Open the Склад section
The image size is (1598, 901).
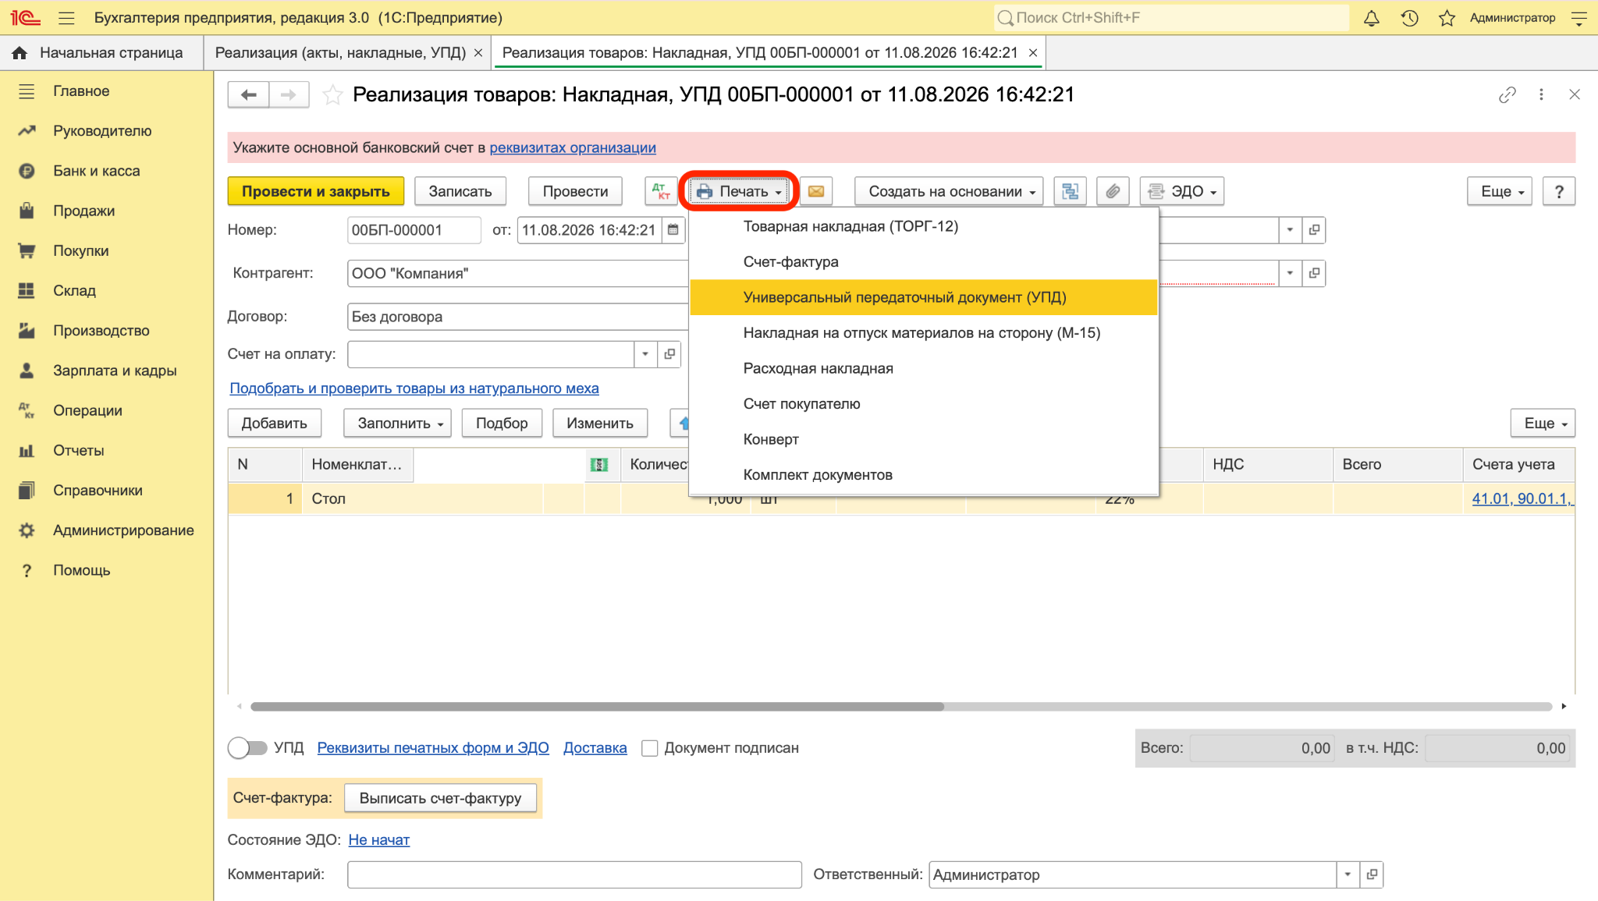pos(74,290)
